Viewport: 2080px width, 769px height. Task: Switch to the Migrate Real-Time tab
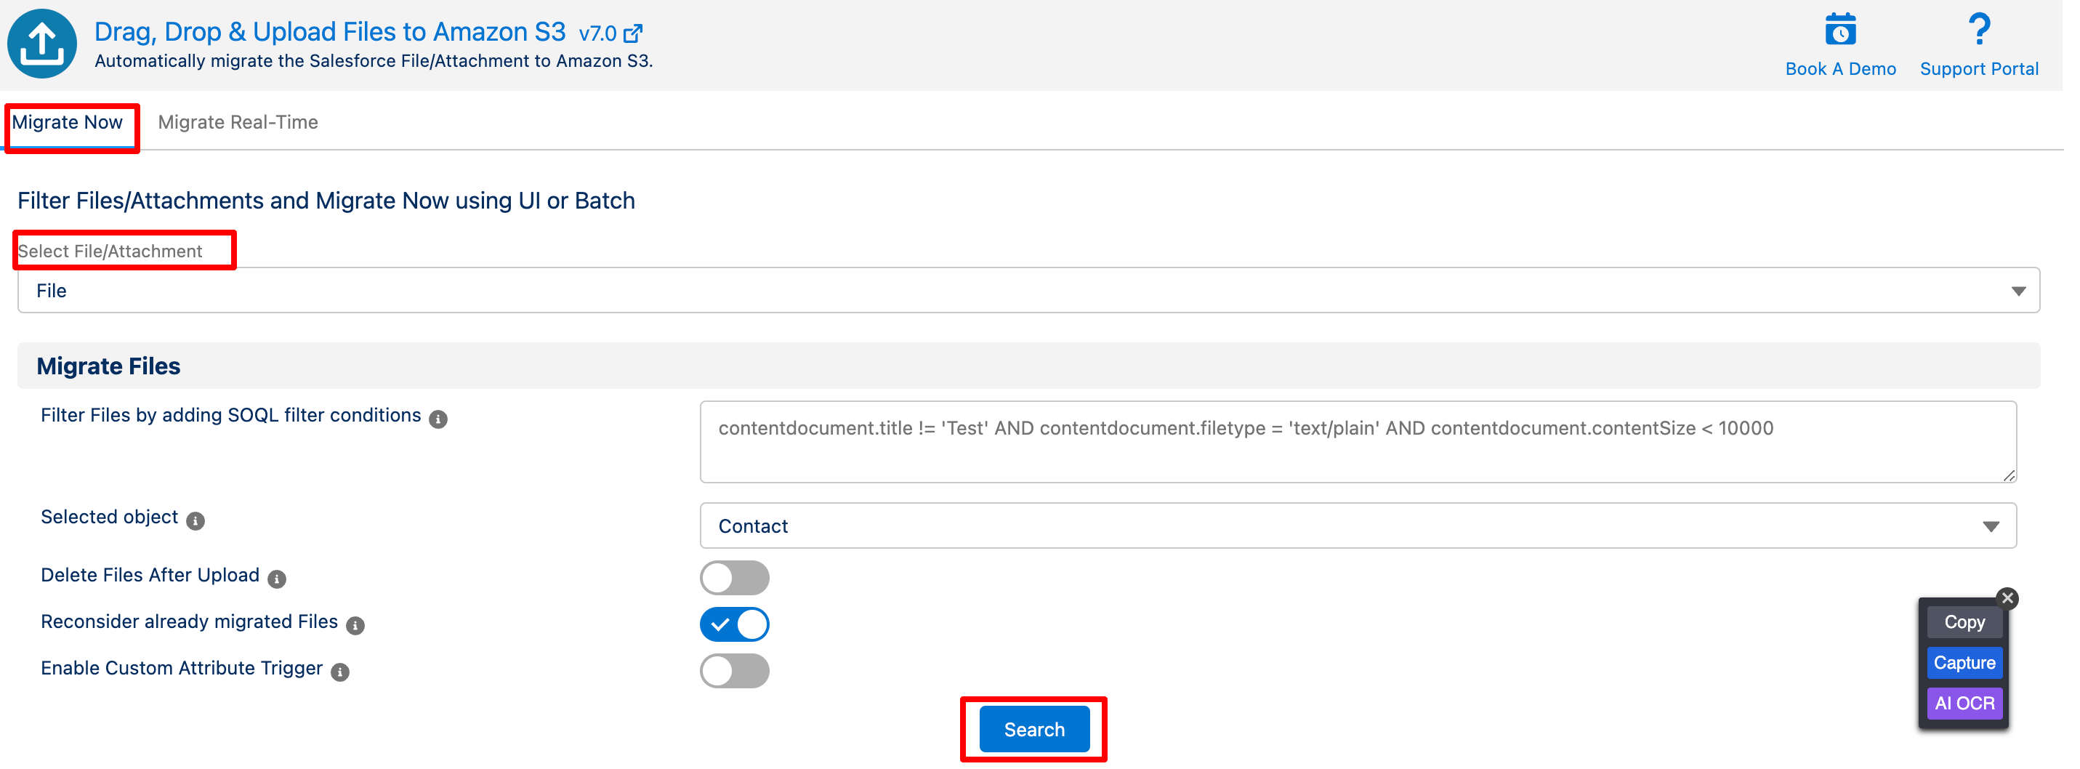238,123
